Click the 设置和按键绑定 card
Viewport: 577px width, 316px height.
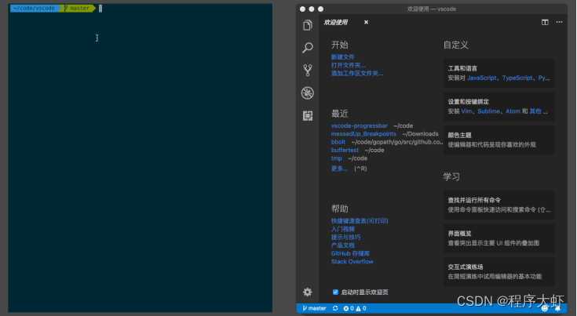coord(498,107)
